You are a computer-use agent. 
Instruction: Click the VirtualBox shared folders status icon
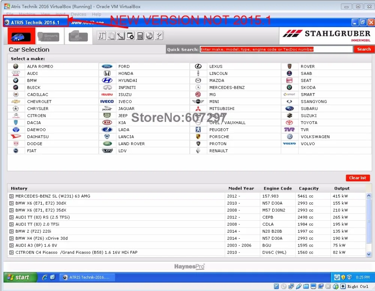pos(306,286)
